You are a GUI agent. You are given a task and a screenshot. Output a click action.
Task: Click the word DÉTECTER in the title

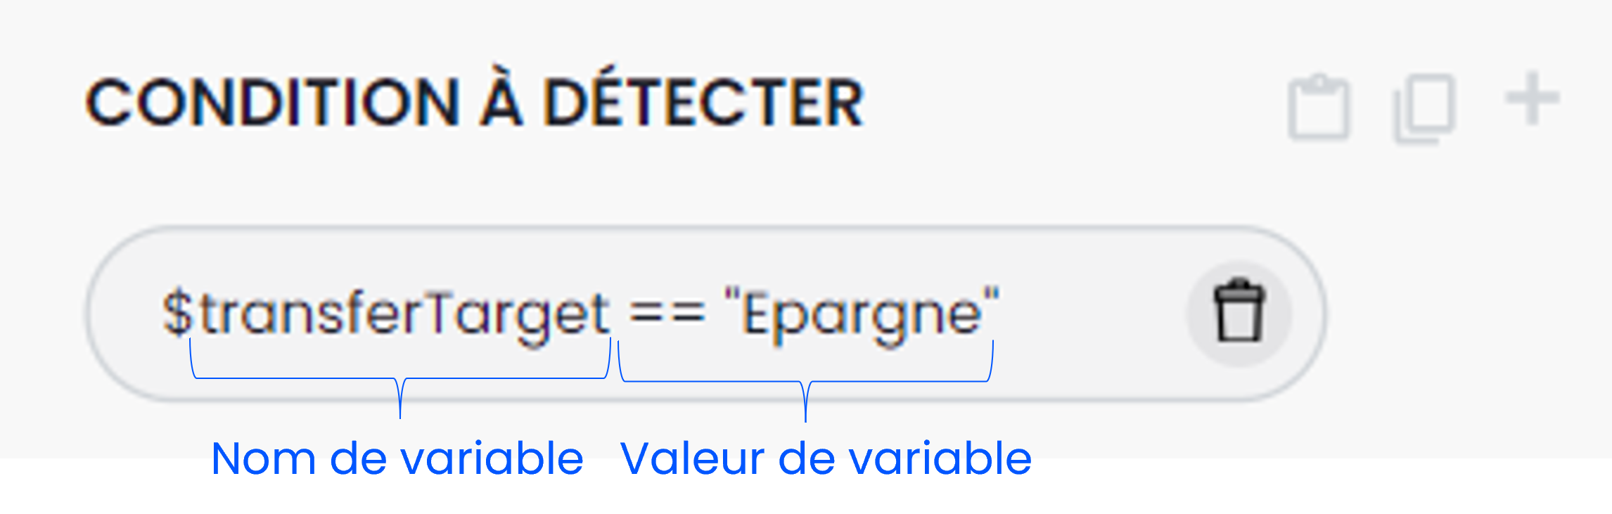coord(703,102)
